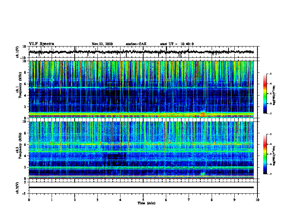Screen dimensions: 290x224
Task: Click time-axis tick label "4" below ch.3 panel
Action: (x=120, y=200)
